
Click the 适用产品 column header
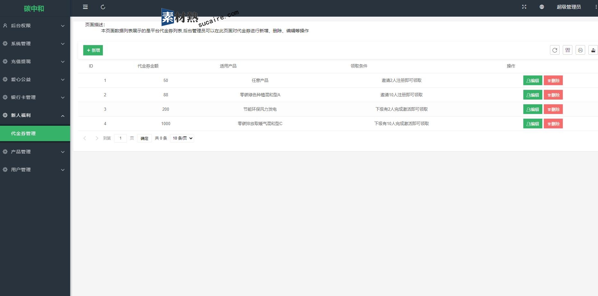pos(228,66)
